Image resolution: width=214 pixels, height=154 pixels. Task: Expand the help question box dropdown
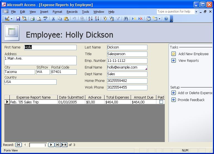click(196, 12)
